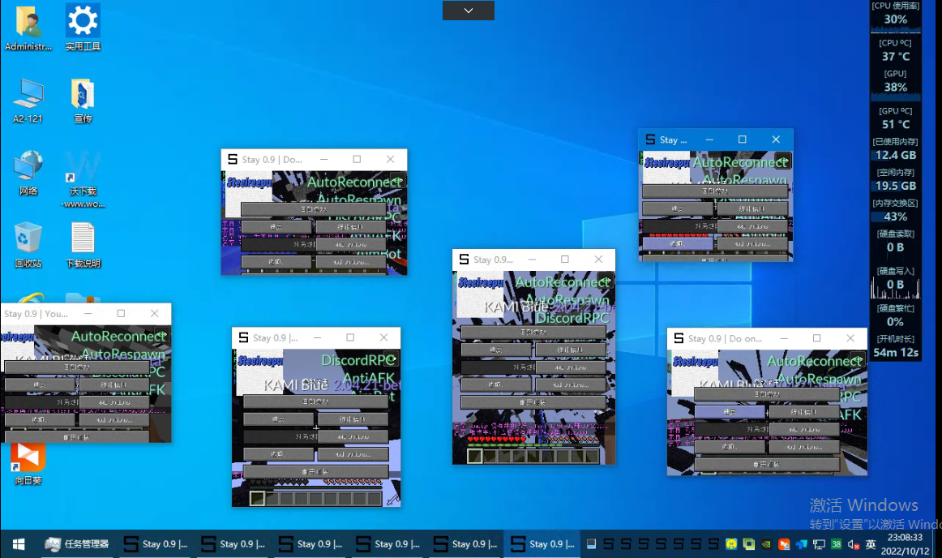Click blue icon left of network tray icon
The width and height of the screenshot is (942, 558).
[x=802, y=544]
